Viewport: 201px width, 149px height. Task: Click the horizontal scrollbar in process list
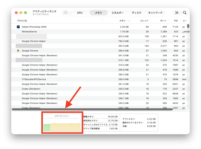[x=92, y=109]
